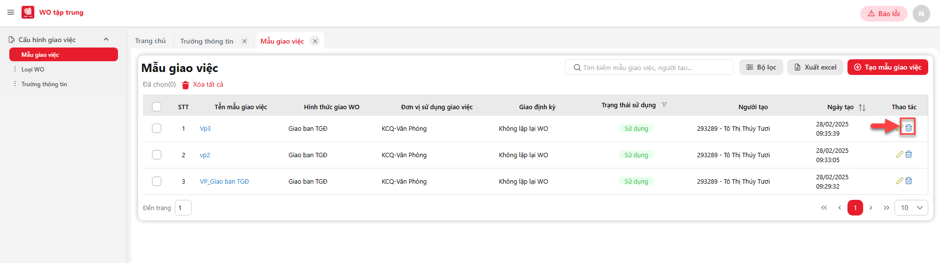Open the user avatar N
Screen dimensions: 940x263
pyautogui.click(x=921, y=14)
